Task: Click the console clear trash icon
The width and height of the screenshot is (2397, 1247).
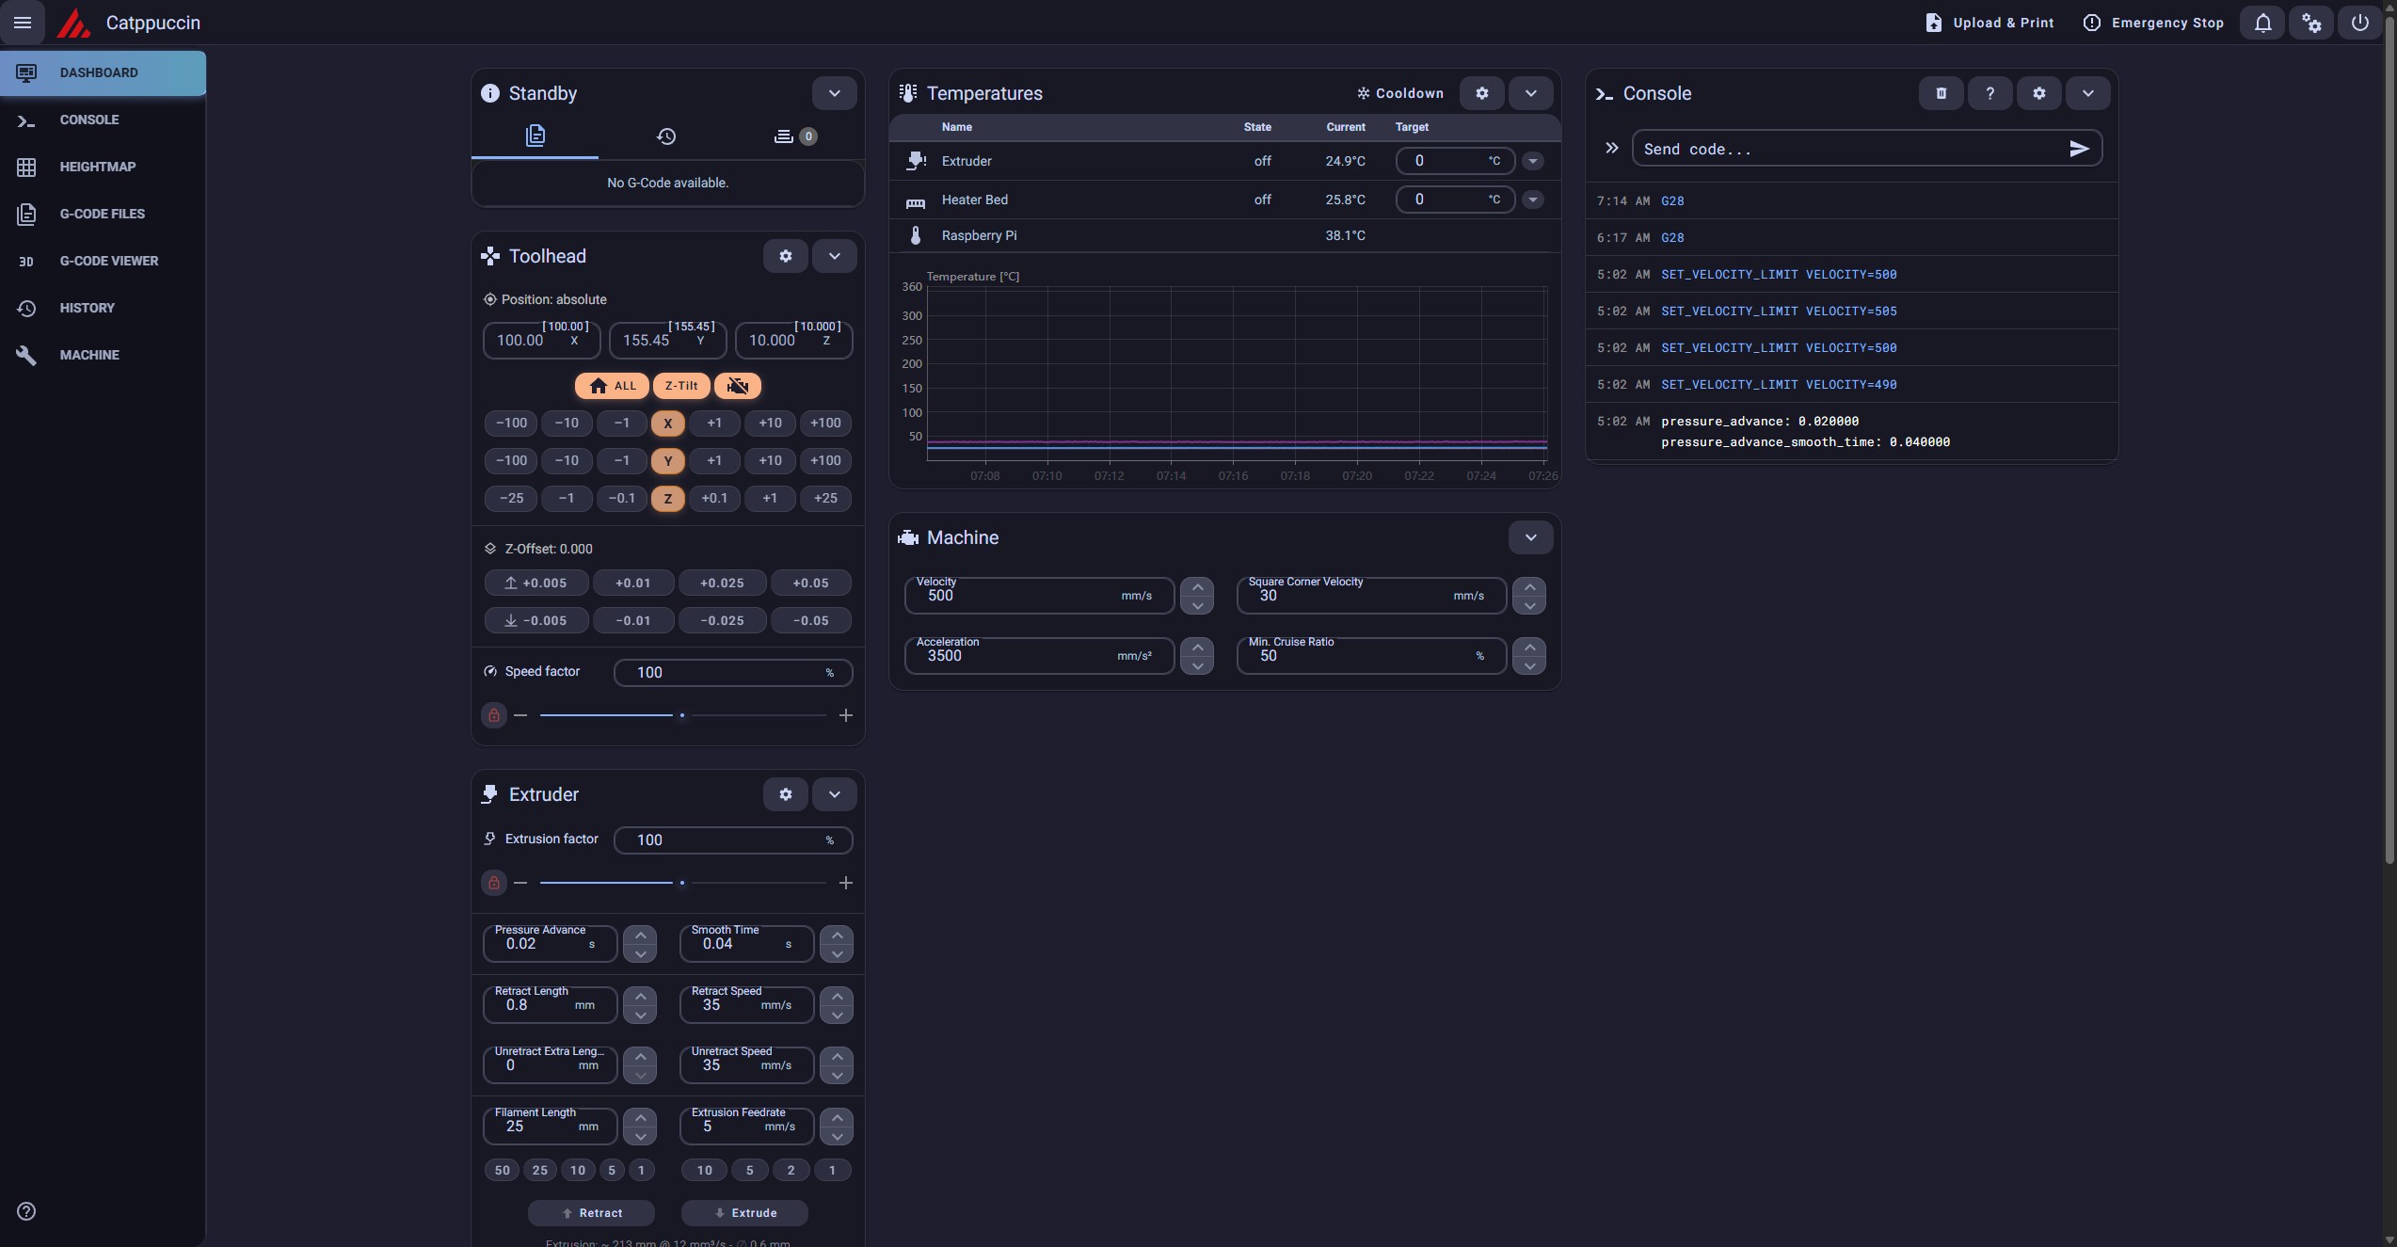Action: coord(1941,93)
